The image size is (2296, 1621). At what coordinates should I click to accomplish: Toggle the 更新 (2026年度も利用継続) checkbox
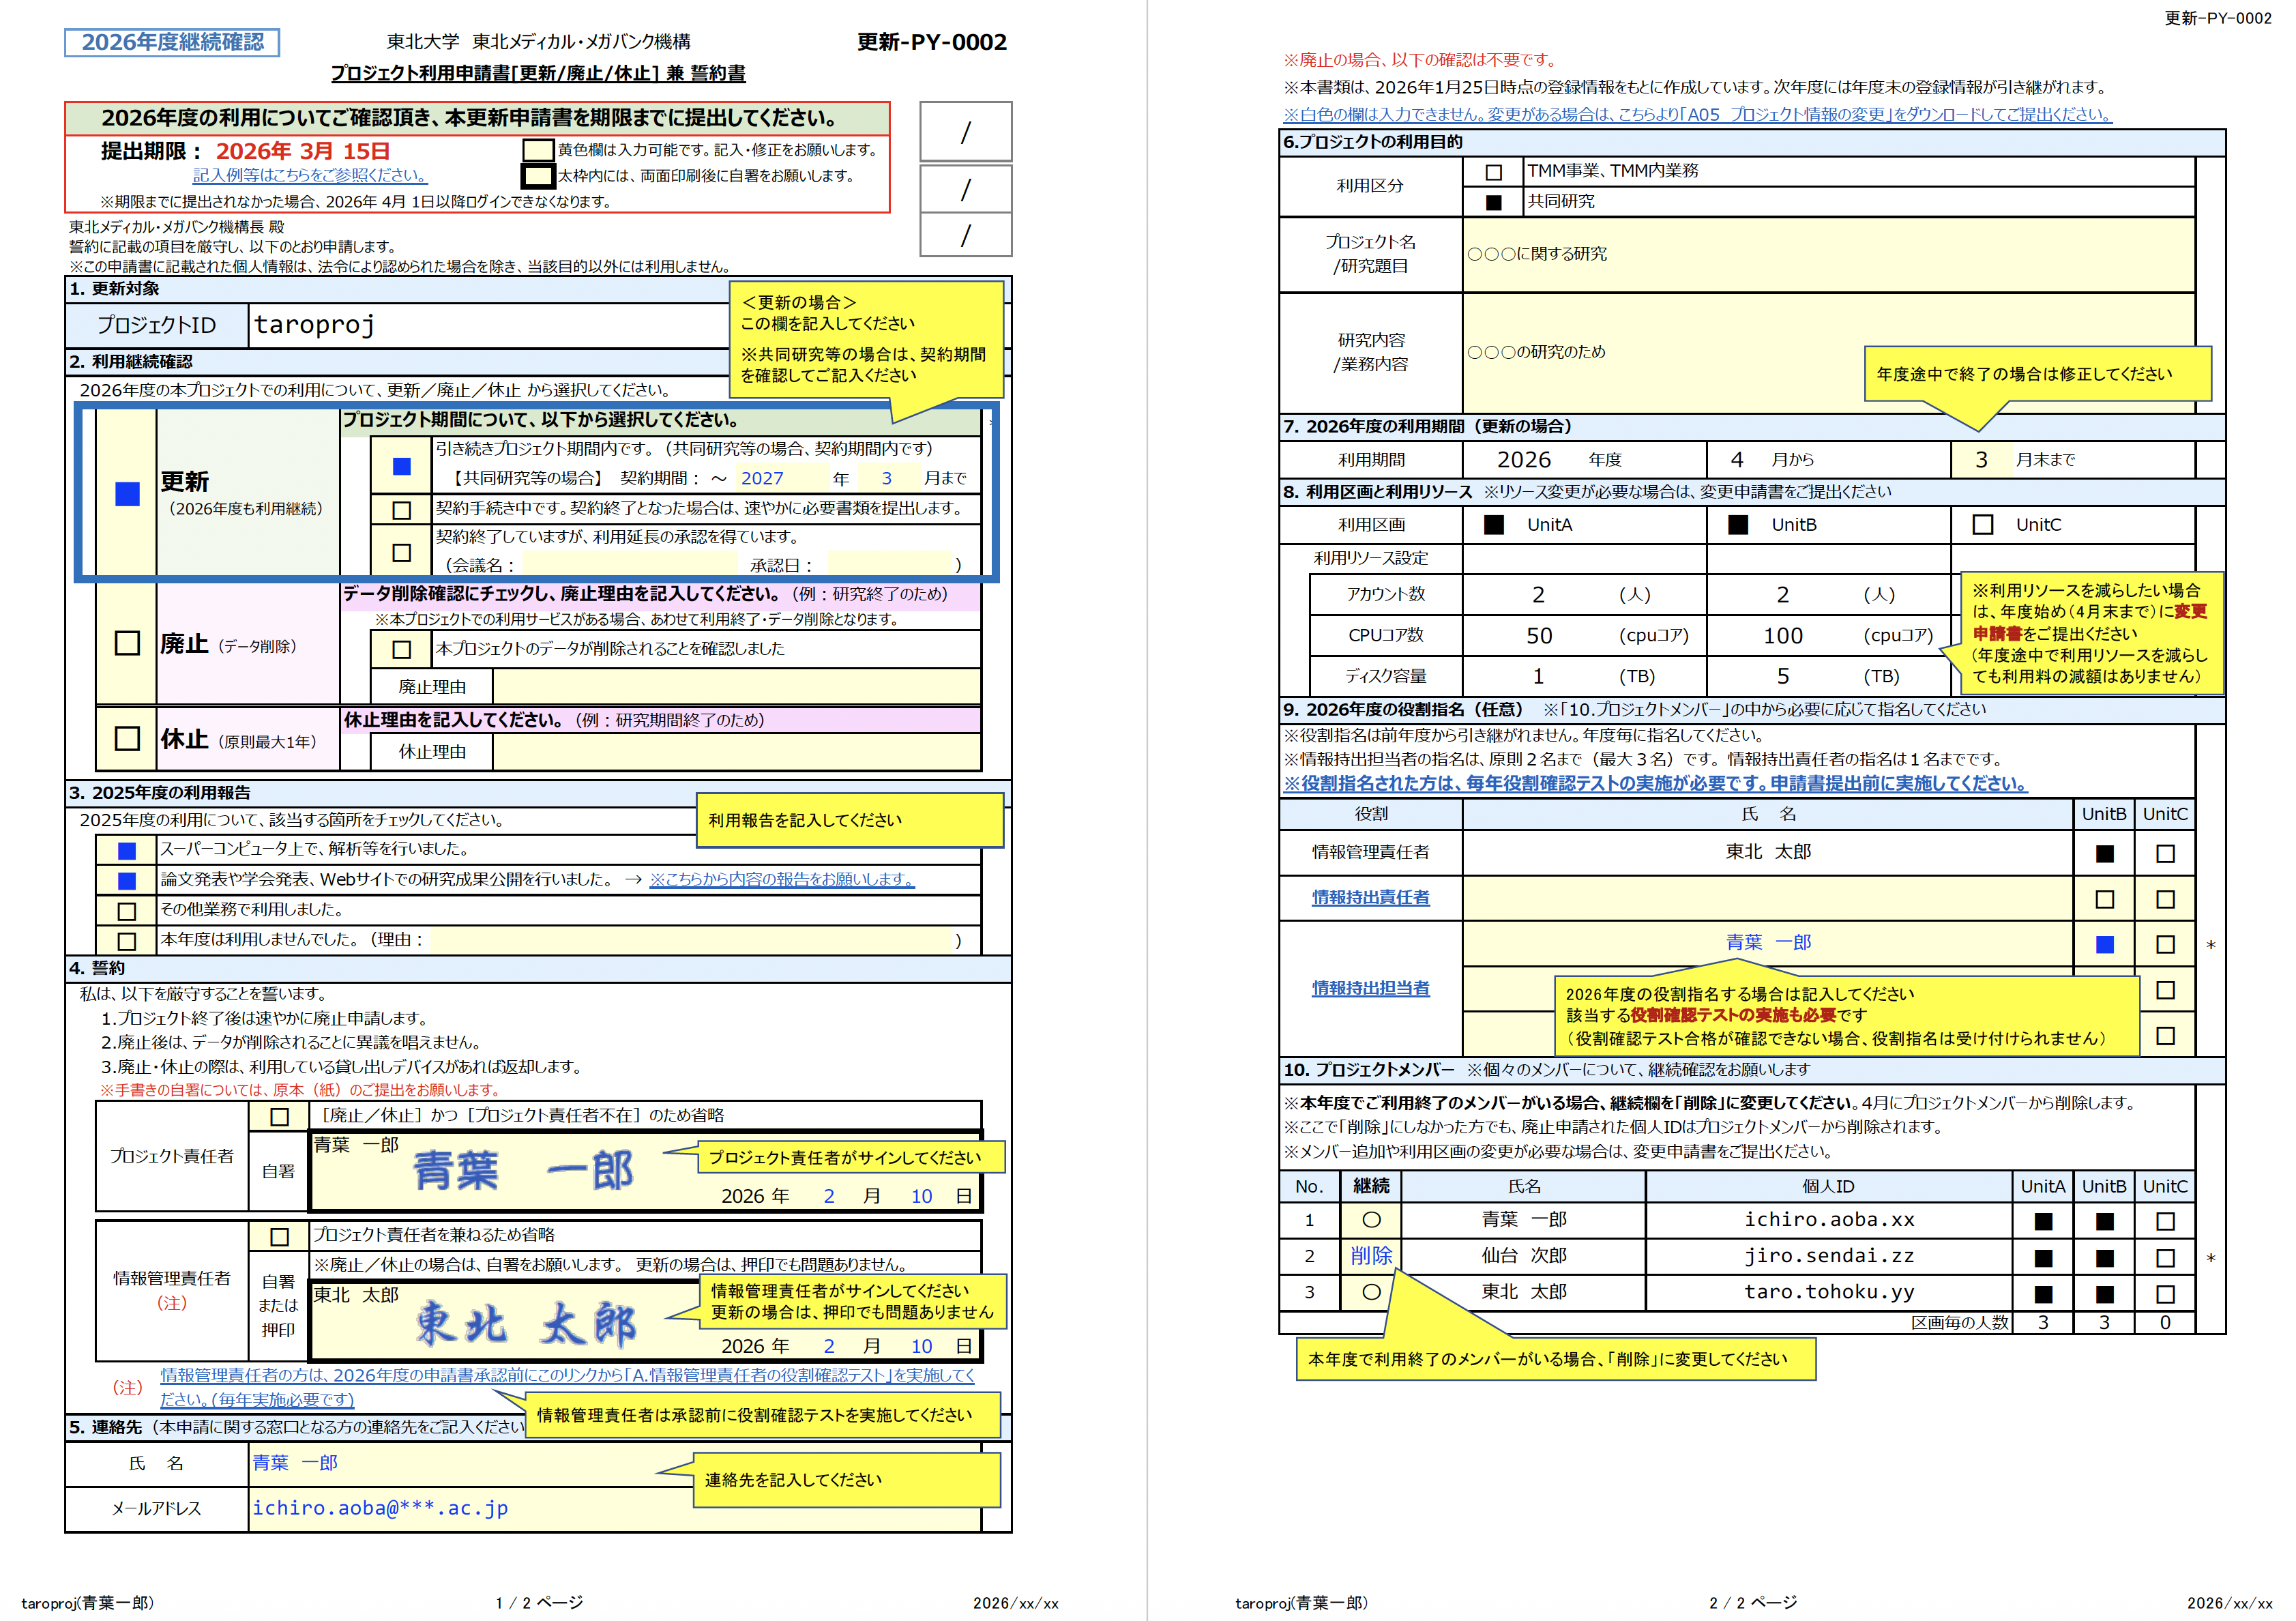pos(127,494)
